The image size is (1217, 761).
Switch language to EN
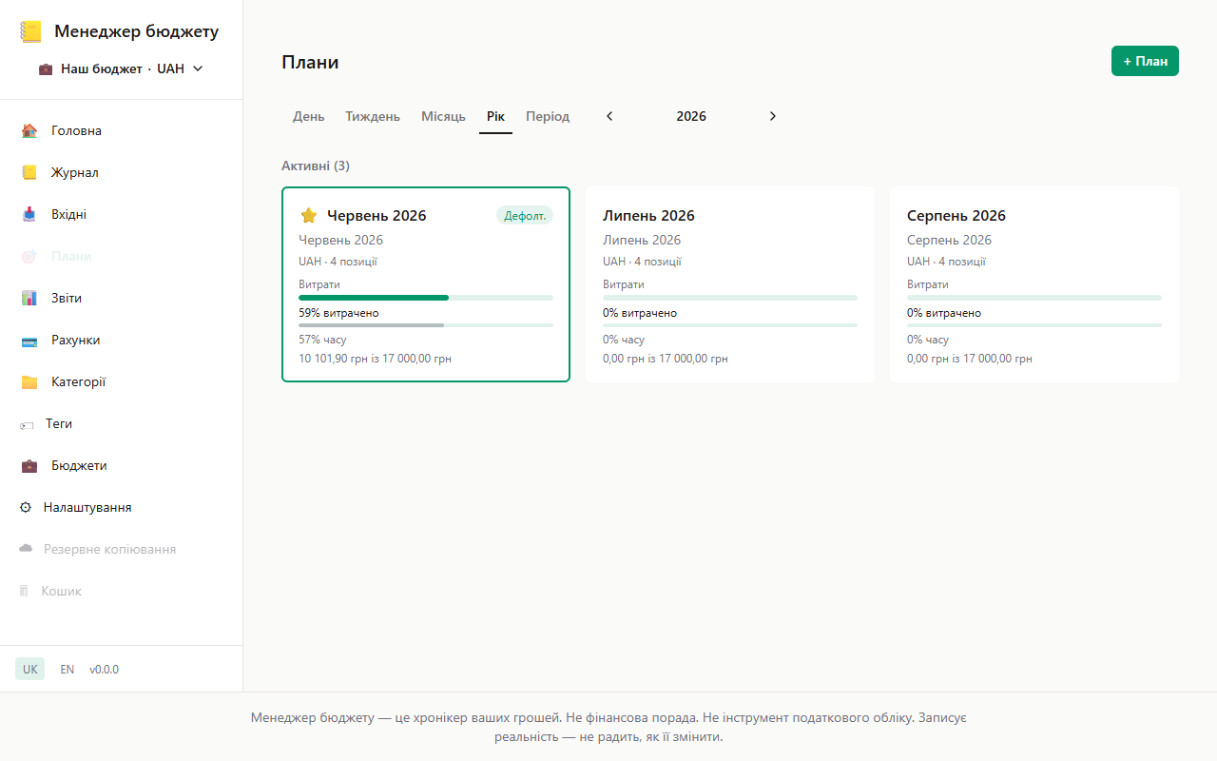68,669
